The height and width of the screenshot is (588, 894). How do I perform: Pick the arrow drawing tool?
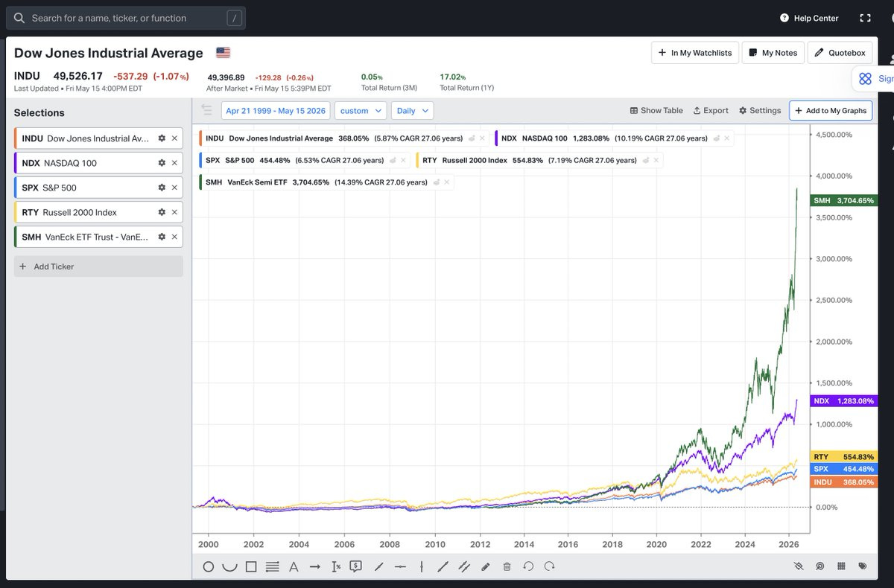pos(315,566)
